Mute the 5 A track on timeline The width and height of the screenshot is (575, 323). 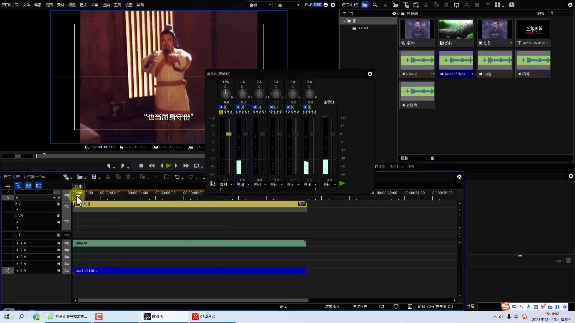(x=58, y=271)
